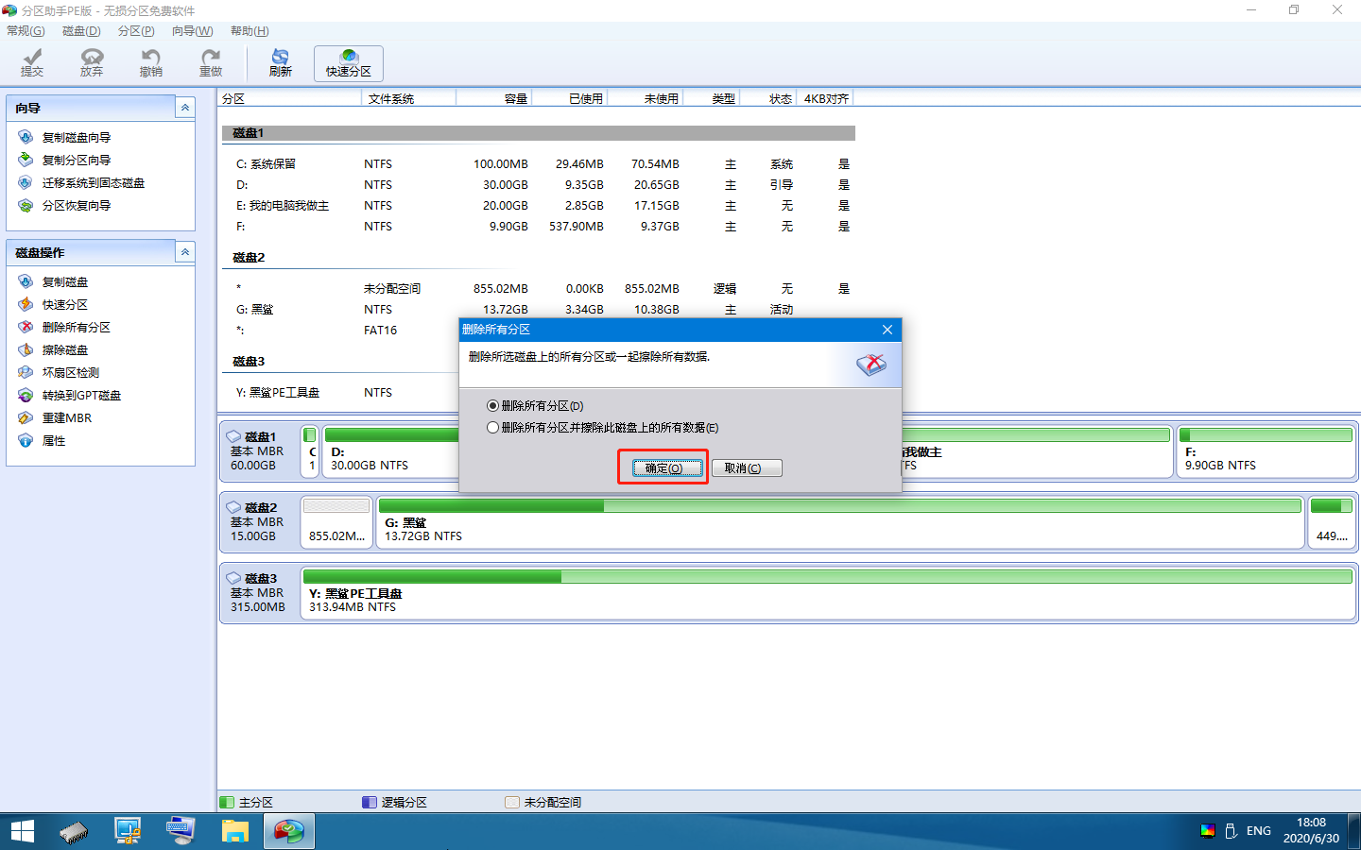Viewport: 1361px width, 850px height.
Task: Click the 855.02M unallocated block on 磁盘2
Action: pos(336,522)
